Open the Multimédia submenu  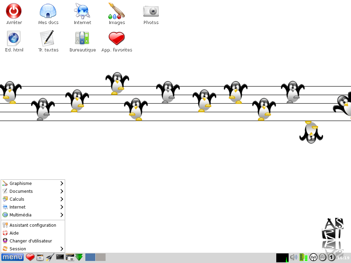pos(33,215)
